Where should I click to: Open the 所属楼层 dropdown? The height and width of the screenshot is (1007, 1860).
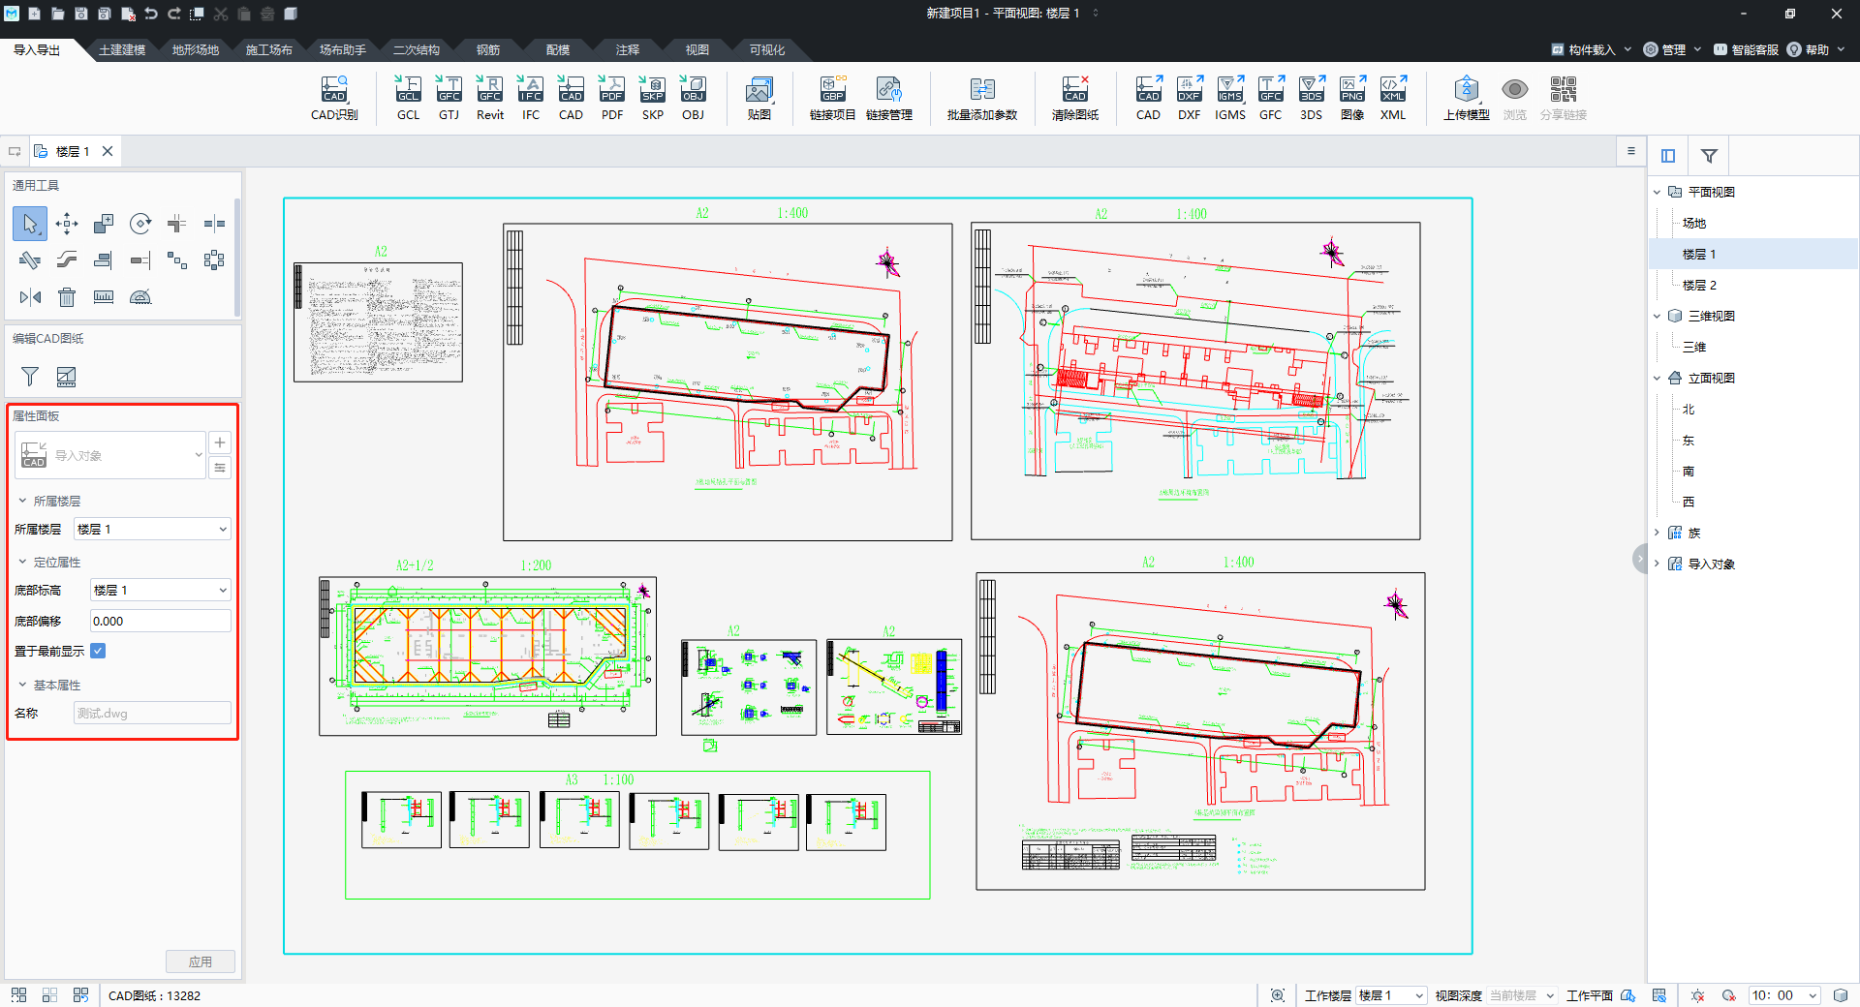pyautogui.click(x=153, y=529)
